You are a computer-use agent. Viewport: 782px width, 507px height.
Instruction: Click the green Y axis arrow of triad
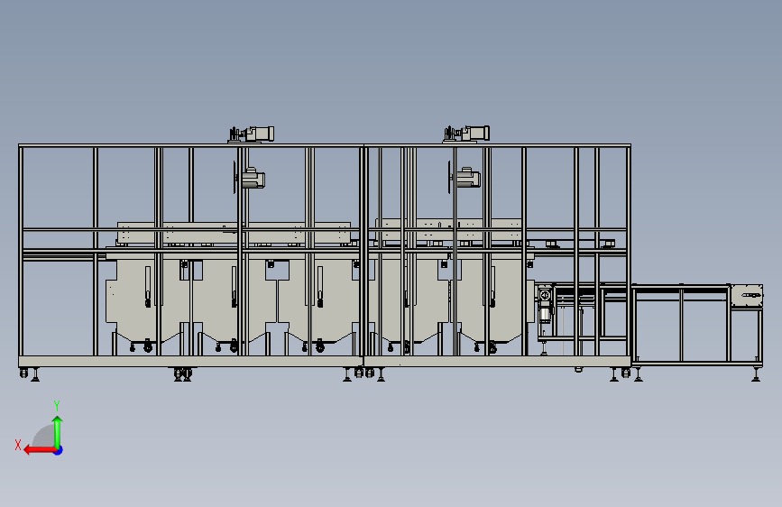[58, 431]
